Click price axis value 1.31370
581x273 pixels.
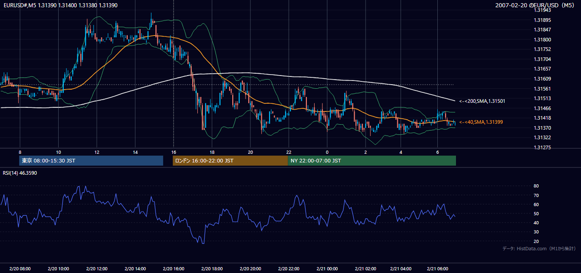[542, 128]
